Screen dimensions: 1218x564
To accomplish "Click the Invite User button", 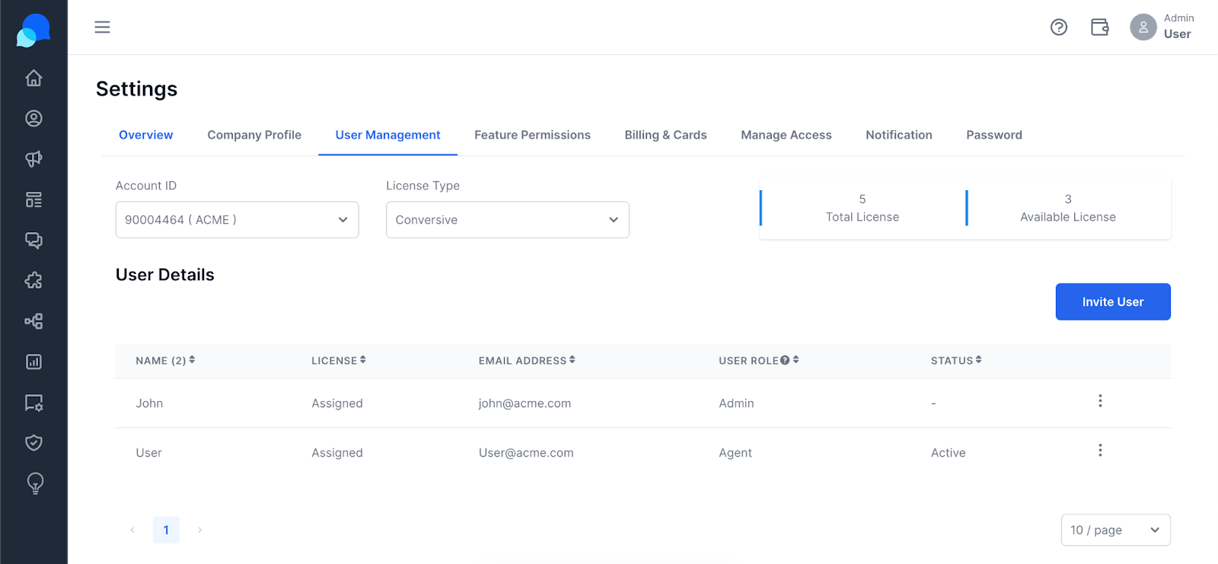I will pyautogui.click(x=1113, y=302).
